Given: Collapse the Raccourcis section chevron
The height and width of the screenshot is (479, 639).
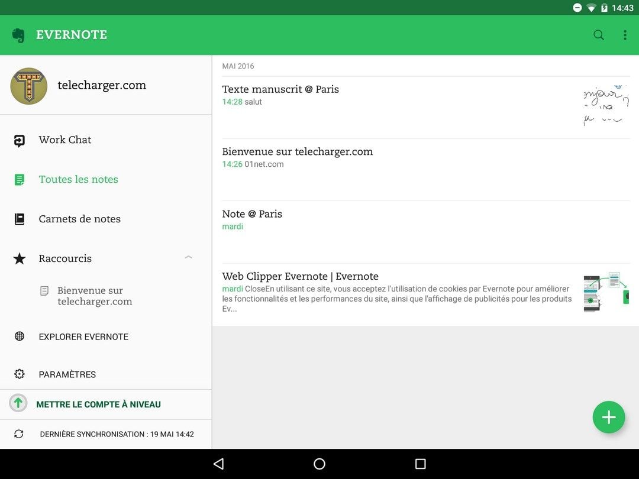Looking at the screenshot, I should pos(188,257).
